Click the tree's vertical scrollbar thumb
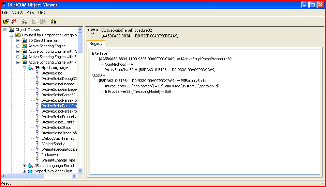This screenshot has width=326, height=187. (80, 43)
